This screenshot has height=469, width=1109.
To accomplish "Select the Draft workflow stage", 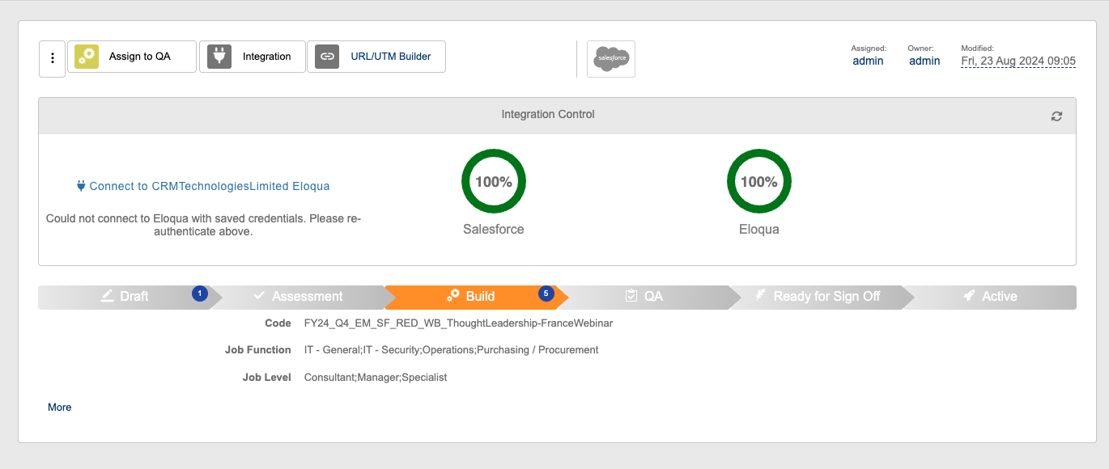I will coord(125,297).
